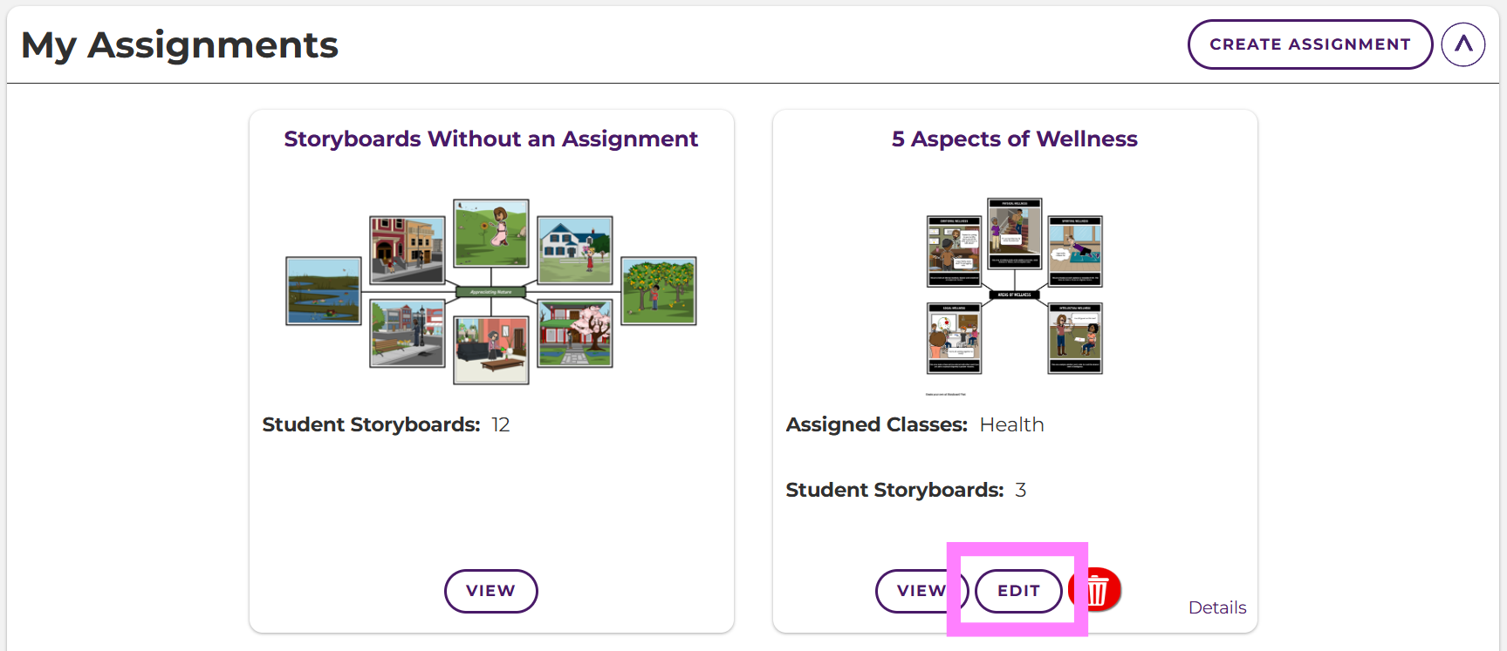Click the Appreciating Nature center label
Image resolution: width=1507 pixels, height=651 pixels.
tap(490, 292)
